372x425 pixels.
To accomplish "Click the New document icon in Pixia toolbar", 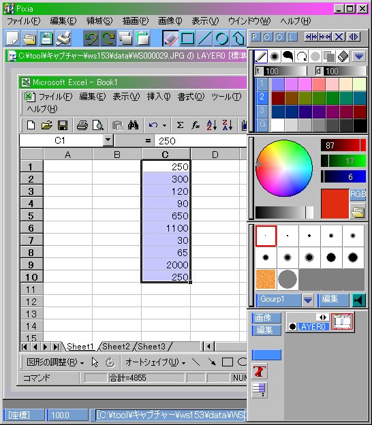I will coord(12,38).
